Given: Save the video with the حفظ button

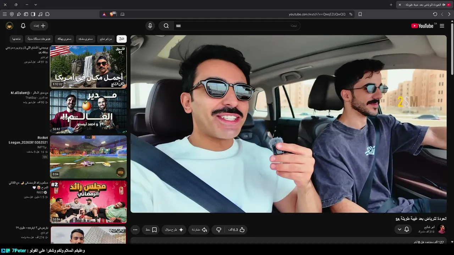Looking at the screenshot, I should point(151,230).
